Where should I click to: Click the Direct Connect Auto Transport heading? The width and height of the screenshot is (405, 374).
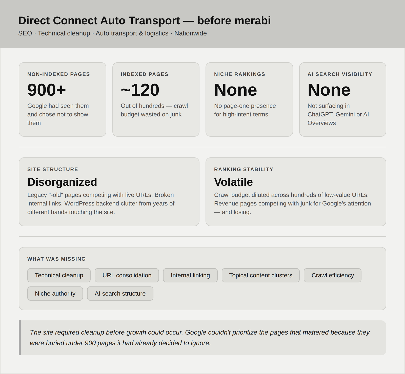[x=145, y=20]
